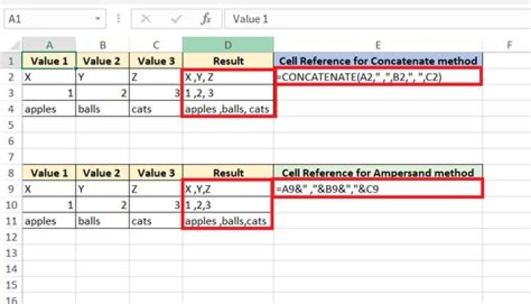Image resolution: width=531 pixels, height=304 pixels.
Task: Click Result header in row 1
Action: click(228, 61)
